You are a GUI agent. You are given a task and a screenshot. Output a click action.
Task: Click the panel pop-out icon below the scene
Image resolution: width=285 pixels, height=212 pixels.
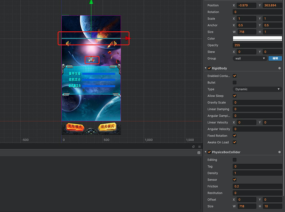coord(194,147)
